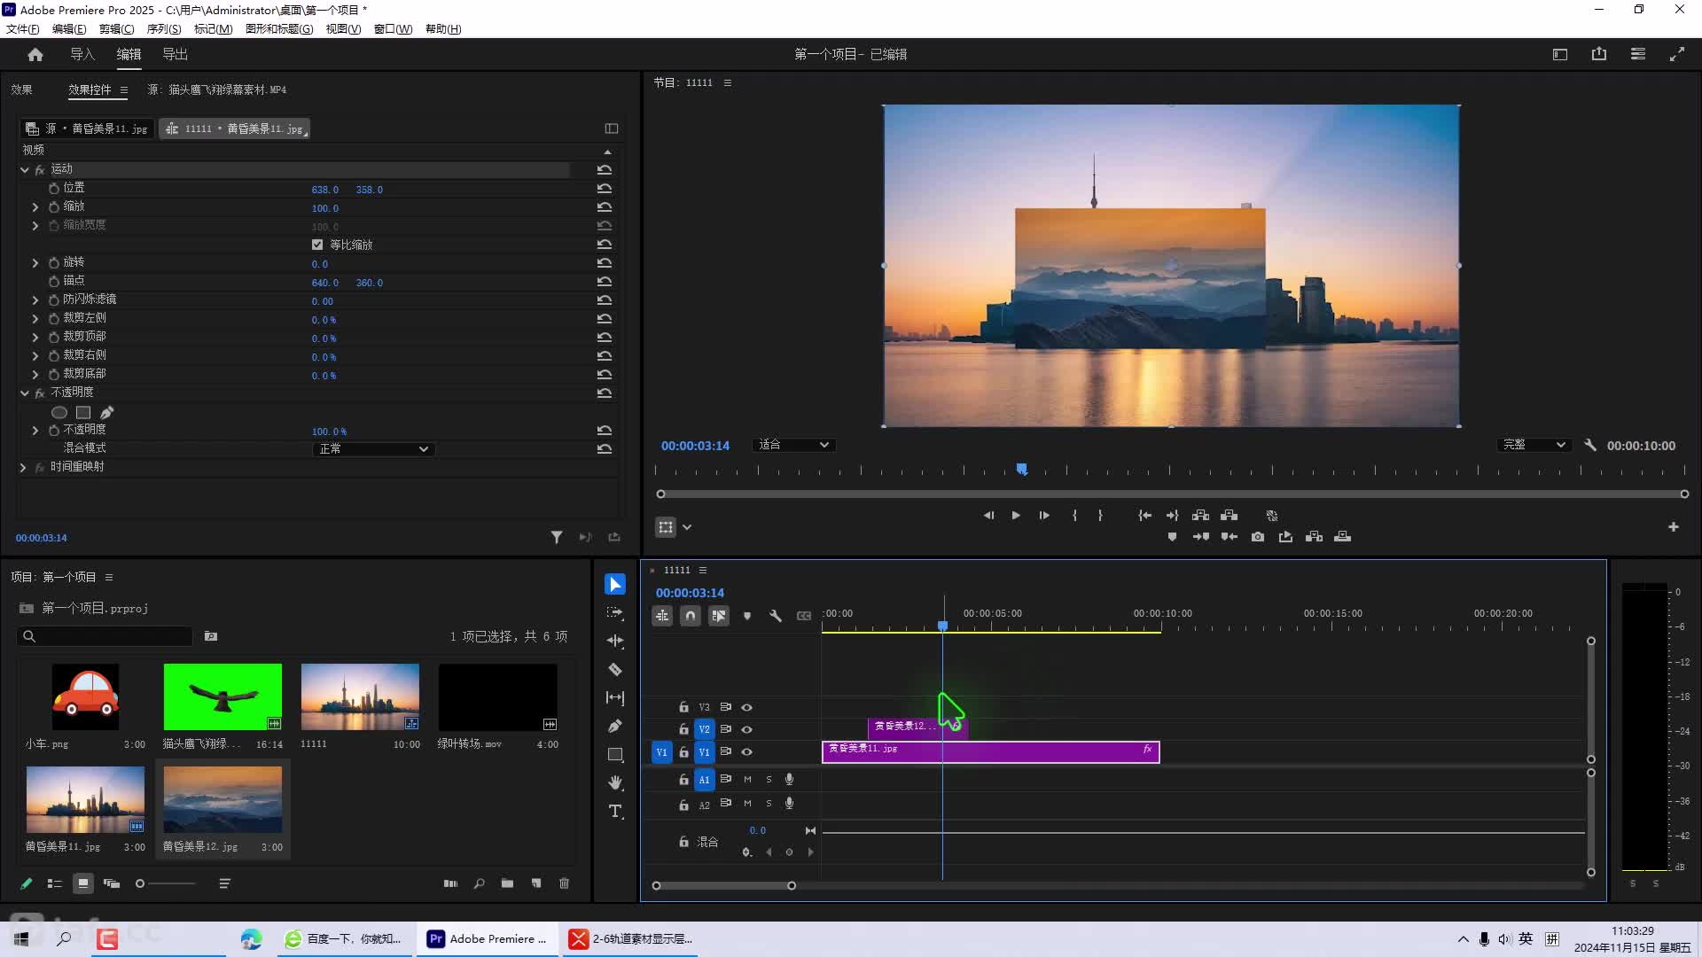Toggle V1 track output eye
The height and width of the screenshot is (957, 1702).
coord(746,752)
